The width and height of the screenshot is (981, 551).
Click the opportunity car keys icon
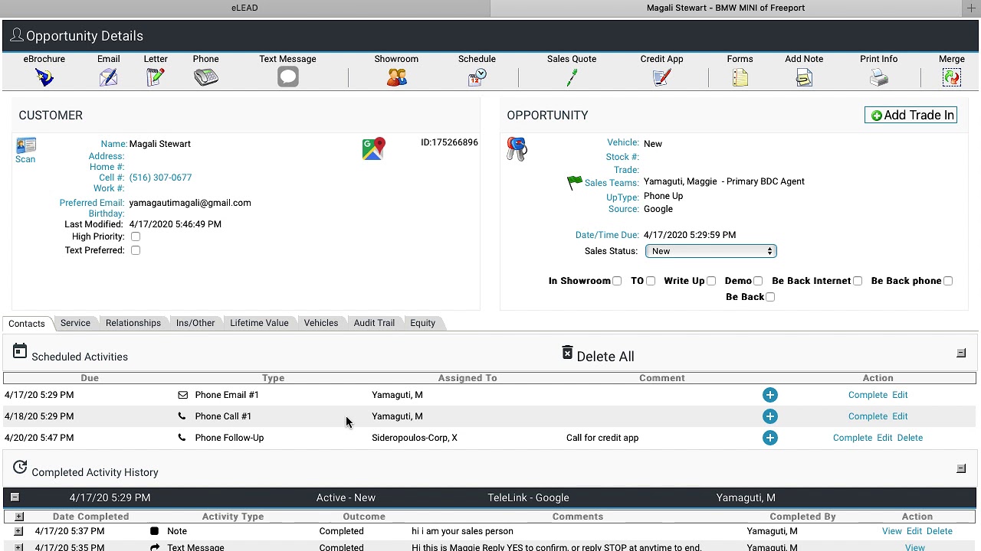point(517,148)
